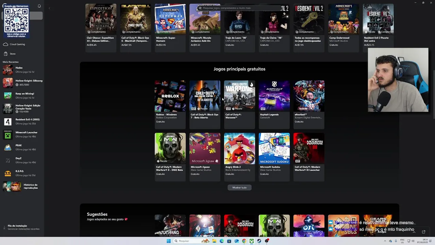Click the Mostrar tudo button

tap(240, 187)
